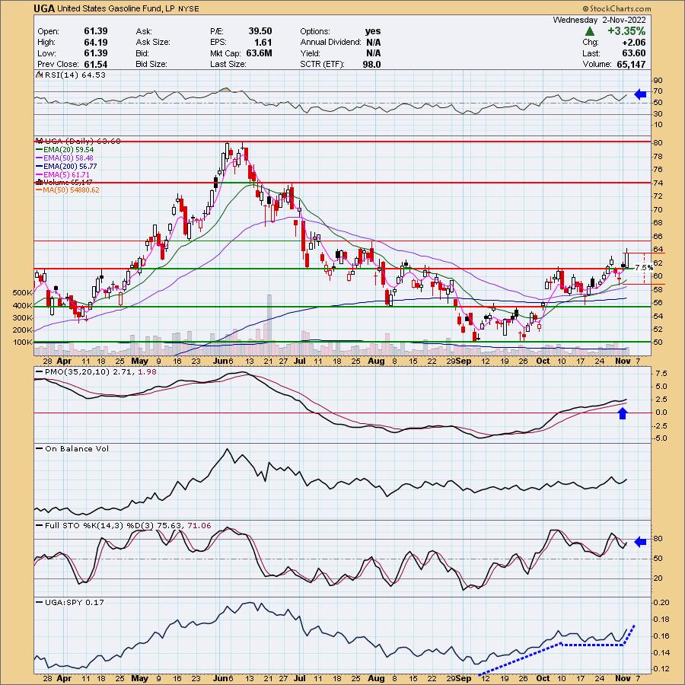Click the 74 price axis label

pos(658,183)
